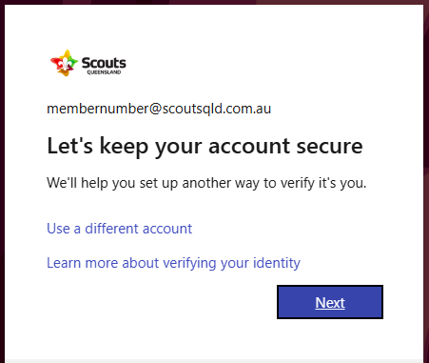
Task: Click the QUEENSLAND subtitle under Scouts
Action: point(104,72)
